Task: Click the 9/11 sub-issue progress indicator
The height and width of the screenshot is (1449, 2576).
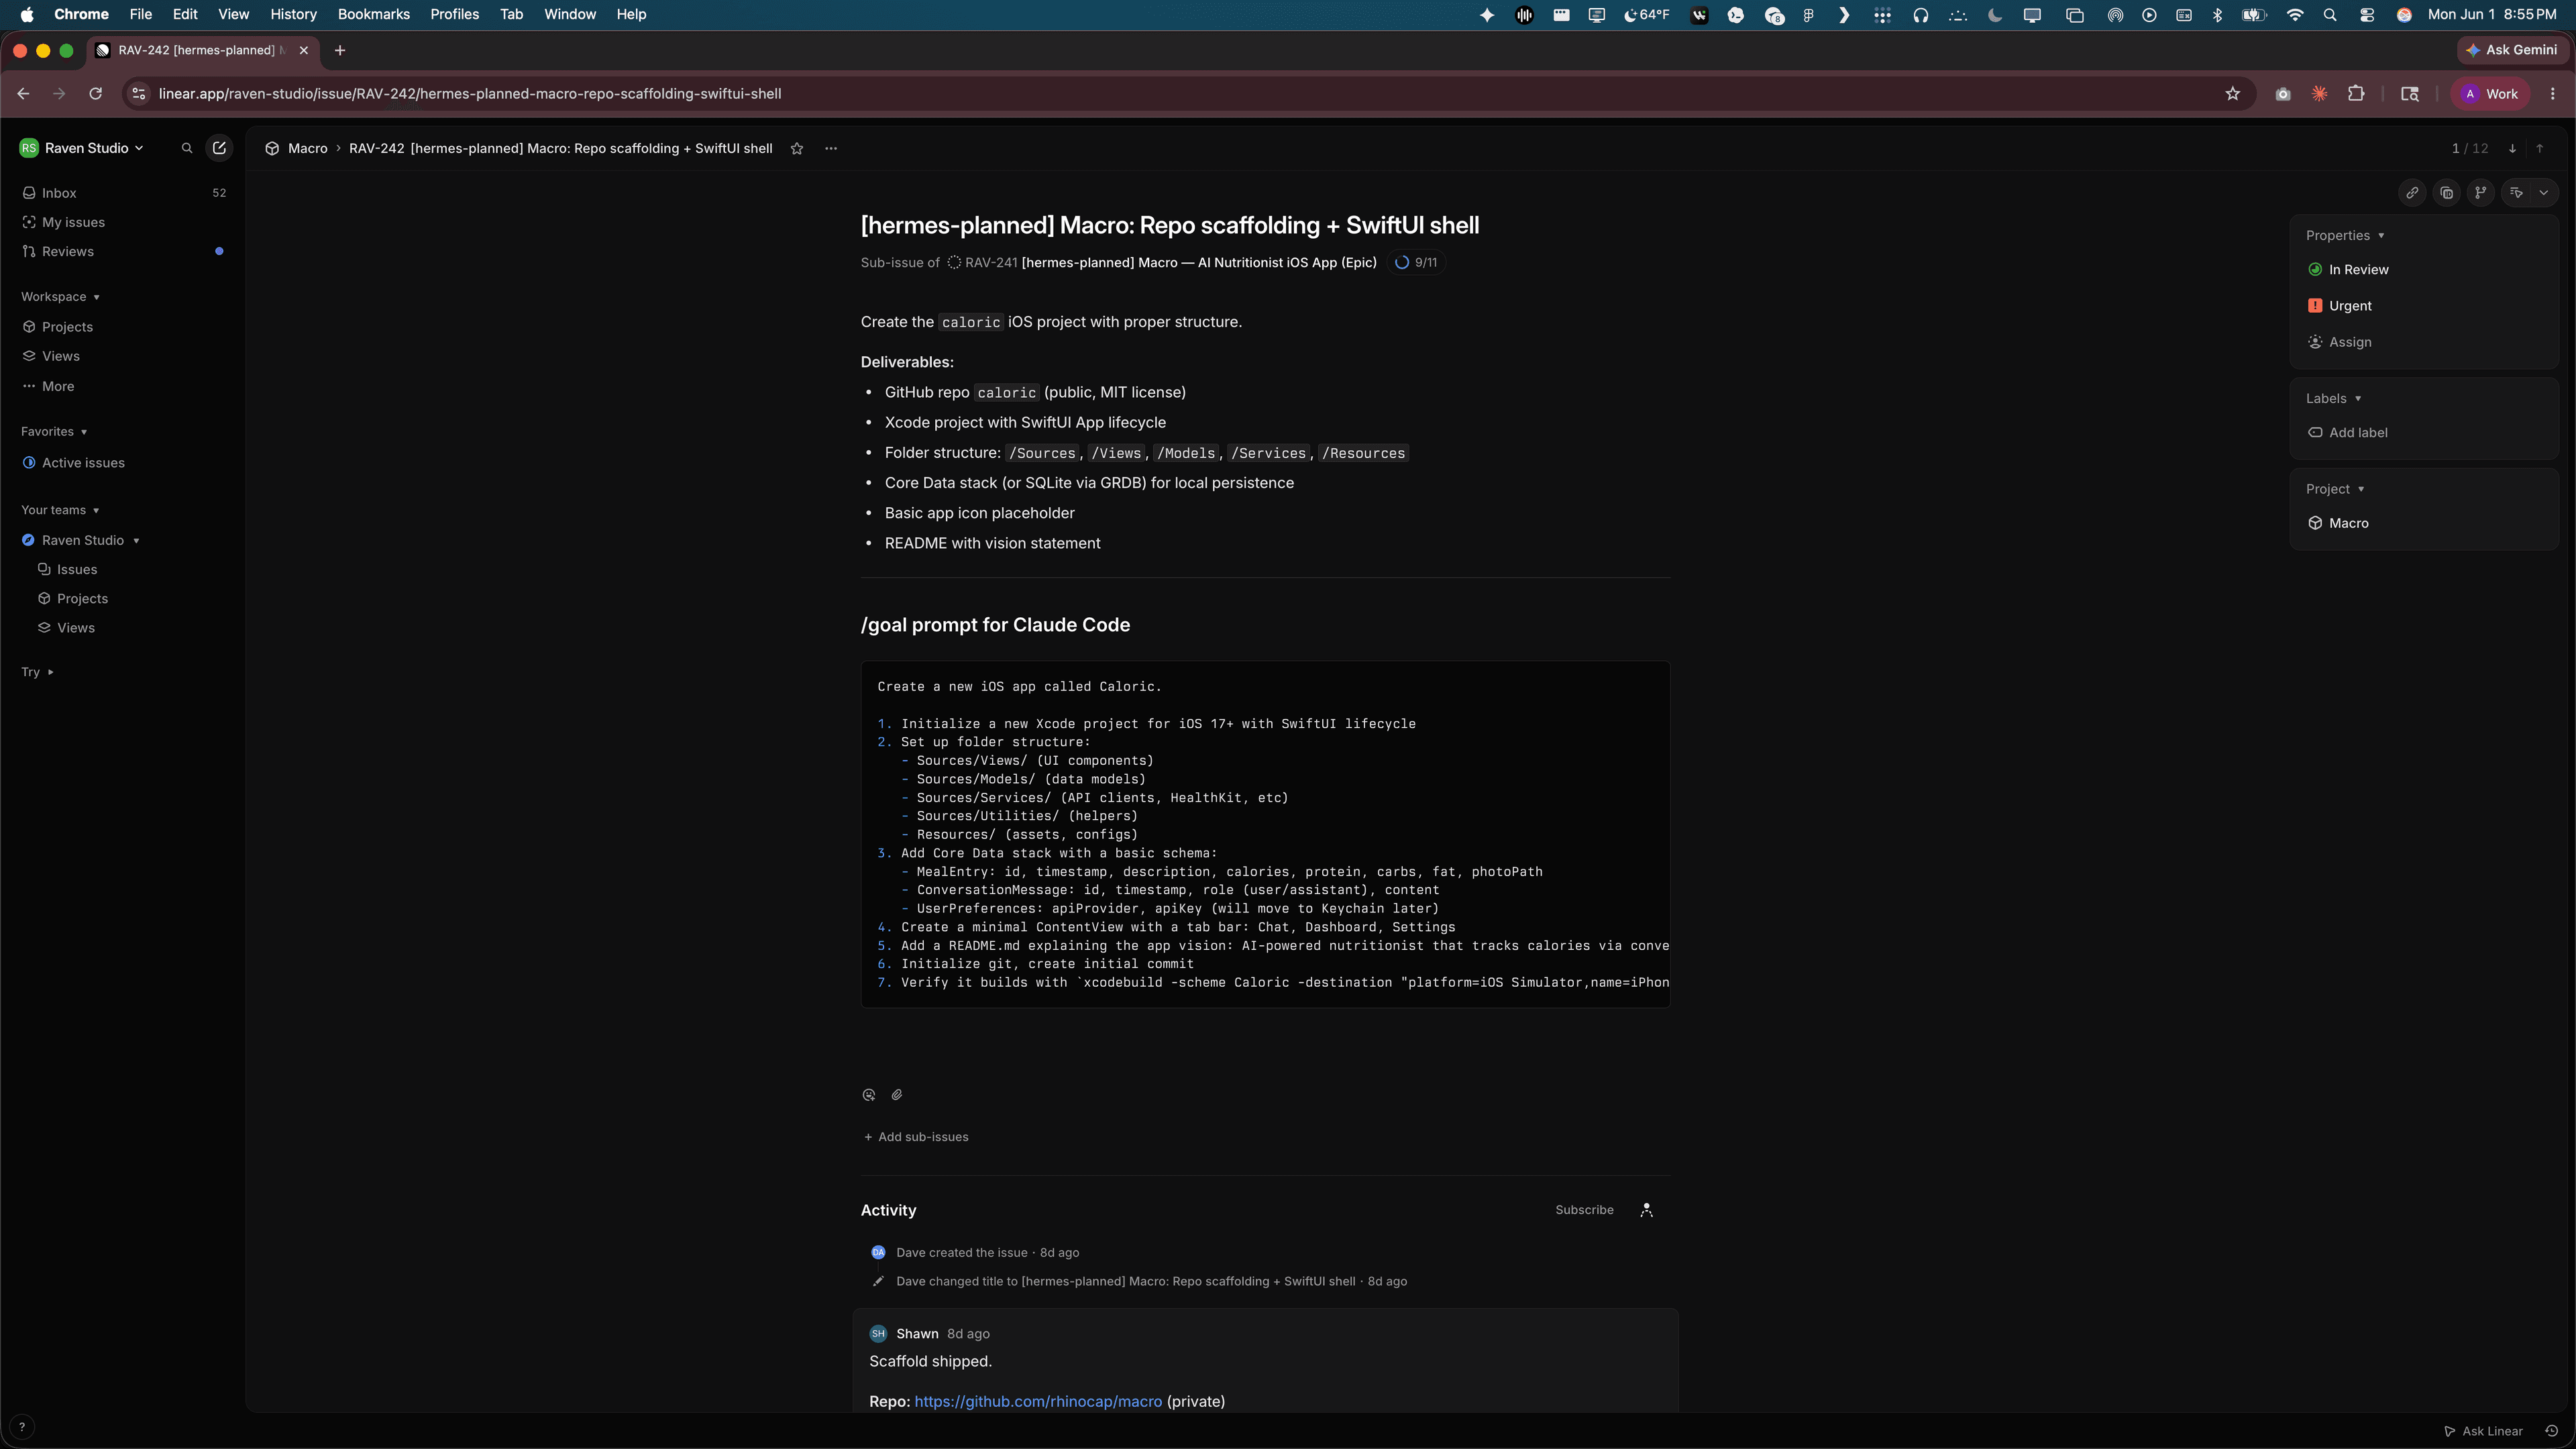Action: tap(1416, 262)
